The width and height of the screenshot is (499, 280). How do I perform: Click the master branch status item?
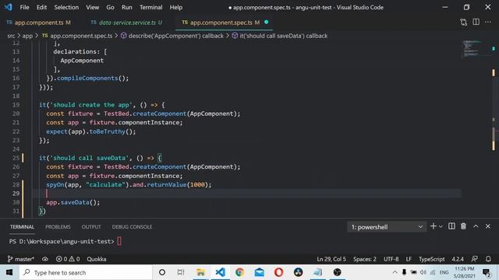coord(21,259)
